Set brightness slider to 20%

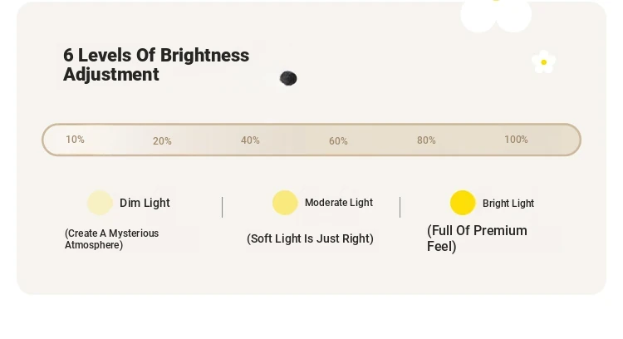pos(162,141)
